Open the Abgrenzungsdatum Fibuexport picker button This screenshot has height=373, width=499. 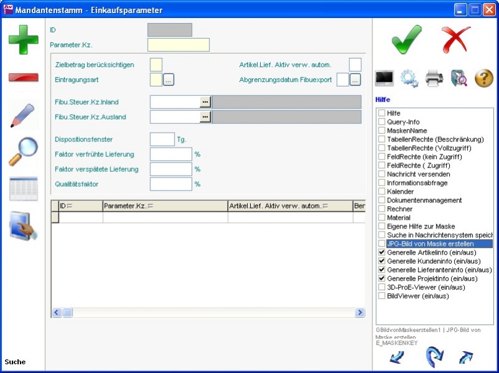click(355, 80)
